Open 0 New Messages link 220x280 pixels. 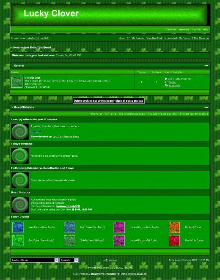(201, 38)
